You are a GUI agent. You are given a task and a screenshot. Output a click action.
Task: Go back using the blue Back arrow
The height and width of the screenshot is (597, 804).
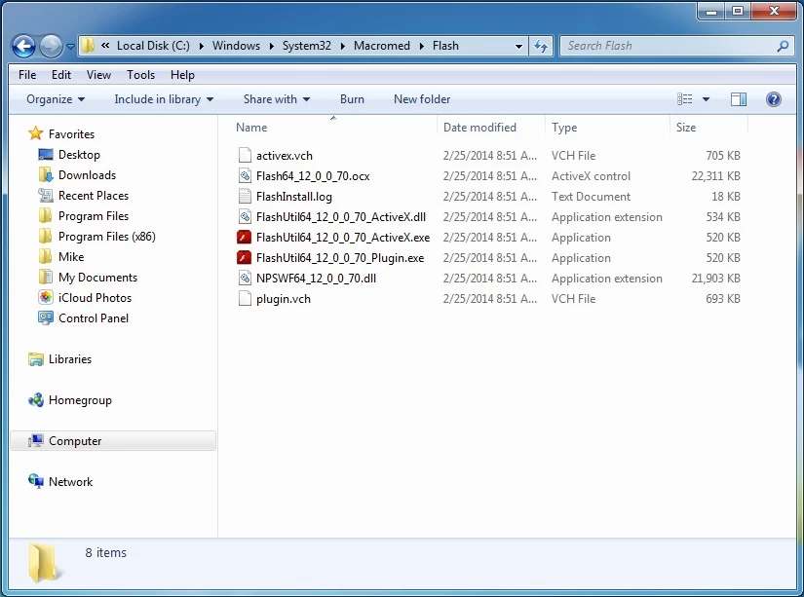[x=23, y=46]
